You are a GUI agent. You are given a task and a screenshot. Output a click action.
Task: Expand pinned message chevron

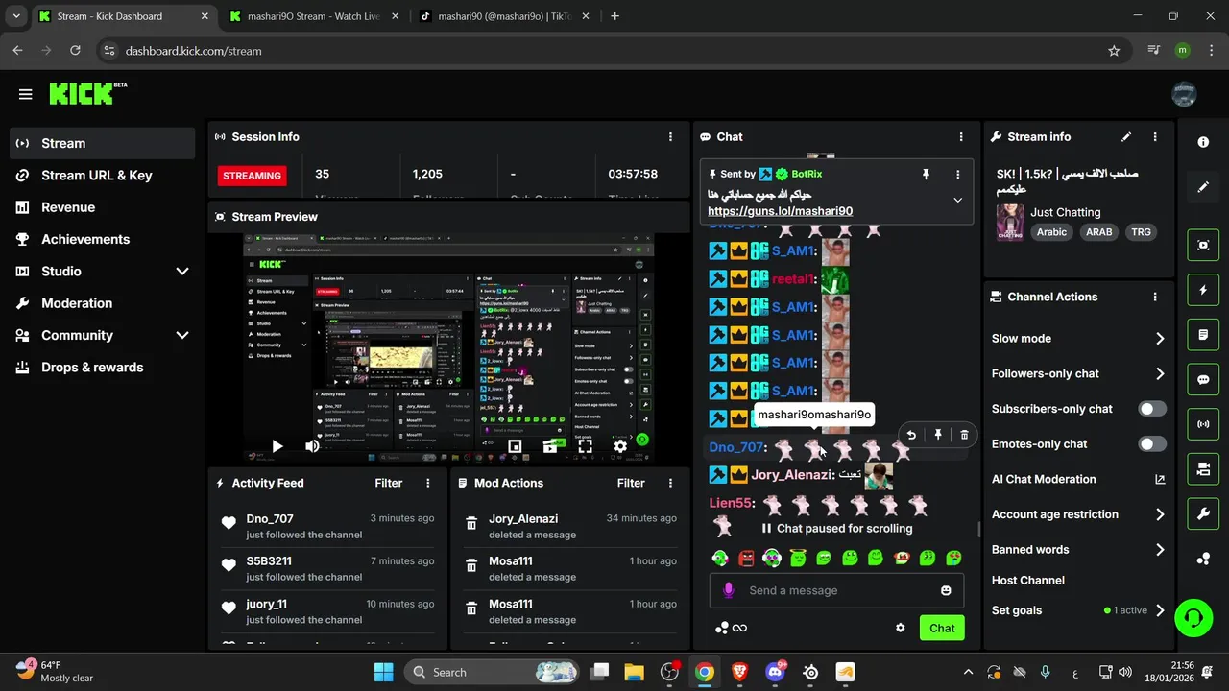pos(957,201)
